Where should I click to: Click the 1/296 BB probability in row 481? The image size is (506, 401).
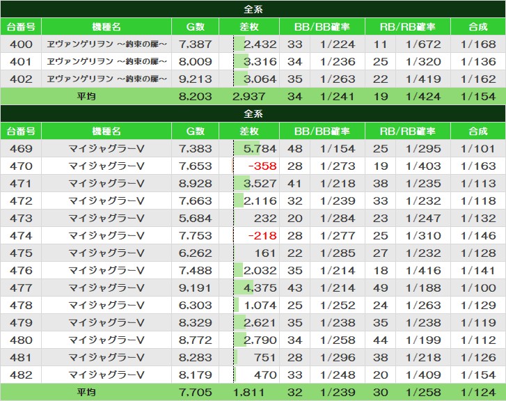coord(338,358)
